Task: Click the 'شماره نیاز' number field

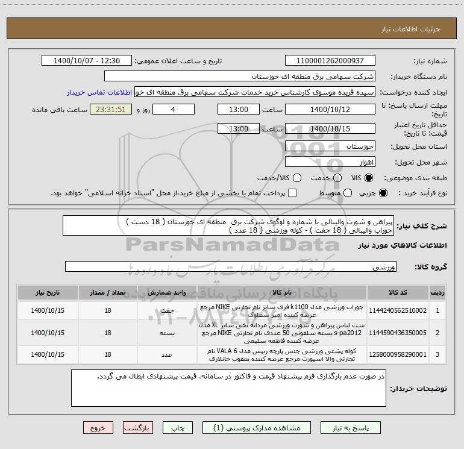Action: [330, 61]
